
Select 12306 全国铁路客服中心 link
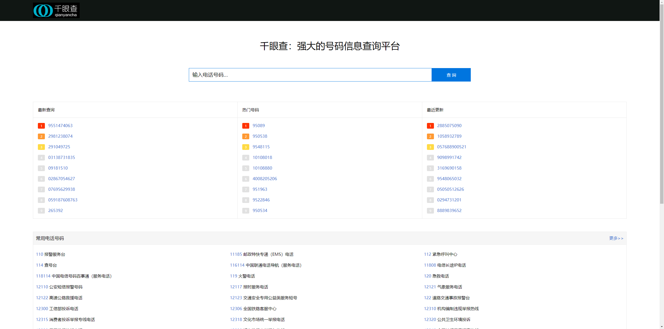tap(253, 309)
